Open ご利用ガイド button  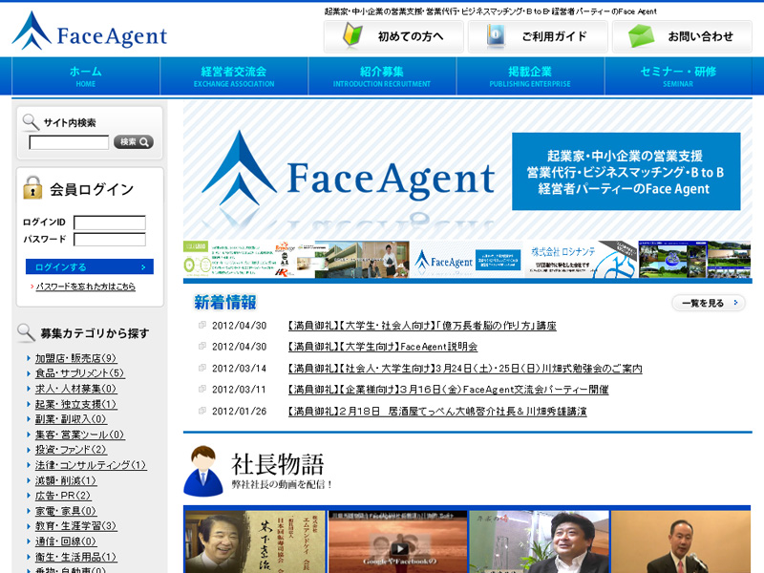tap(538, 36)
